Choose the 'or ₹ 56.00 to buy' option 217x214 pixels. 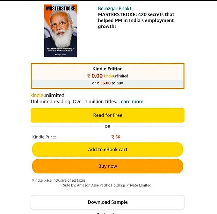[108, 83]
